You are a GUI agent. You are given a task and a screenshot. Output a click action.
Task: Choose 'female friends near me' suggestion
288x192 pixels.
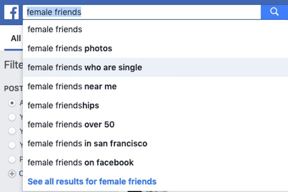pyautogui.click(x=72, y=87)
